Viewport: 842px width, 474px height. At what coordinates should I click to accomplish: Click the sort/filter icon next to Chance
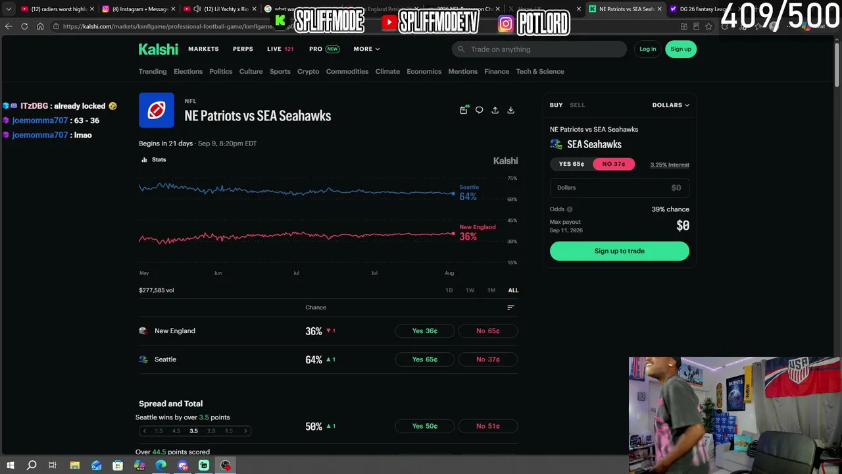510,307
